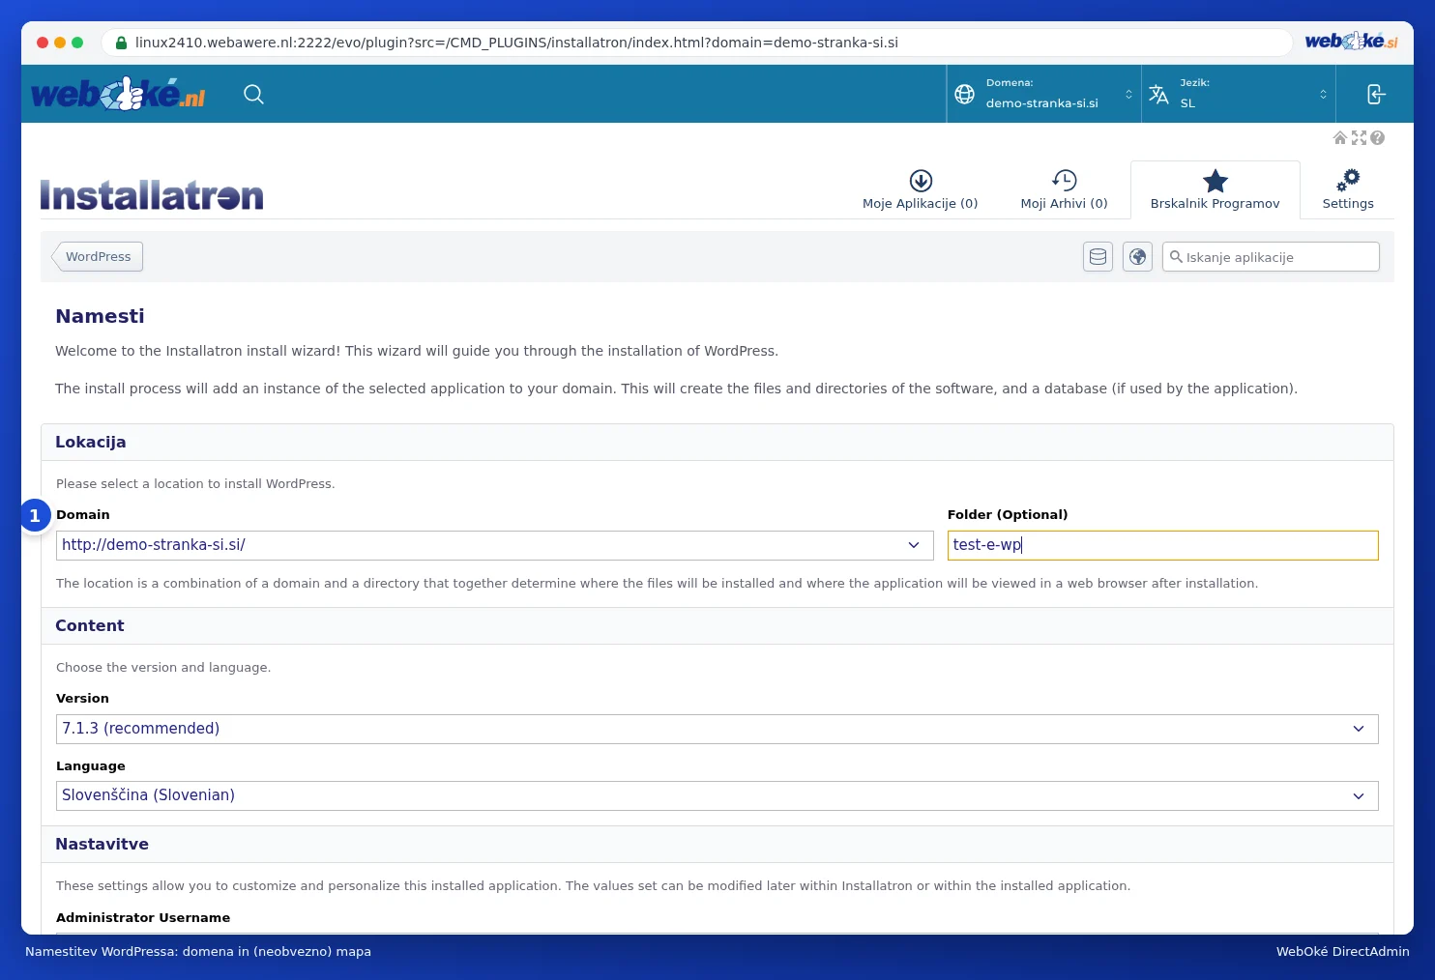Open the Moji Arhivi (0) tab
1435x980 pixels.
click(1064, 189)
